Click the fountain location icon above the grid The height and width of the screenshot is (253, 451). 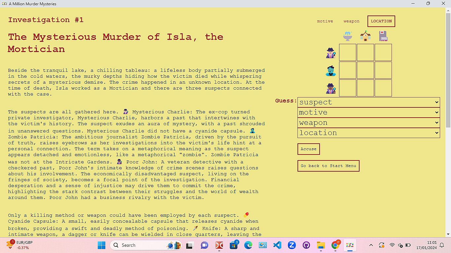tap(348, 36)
